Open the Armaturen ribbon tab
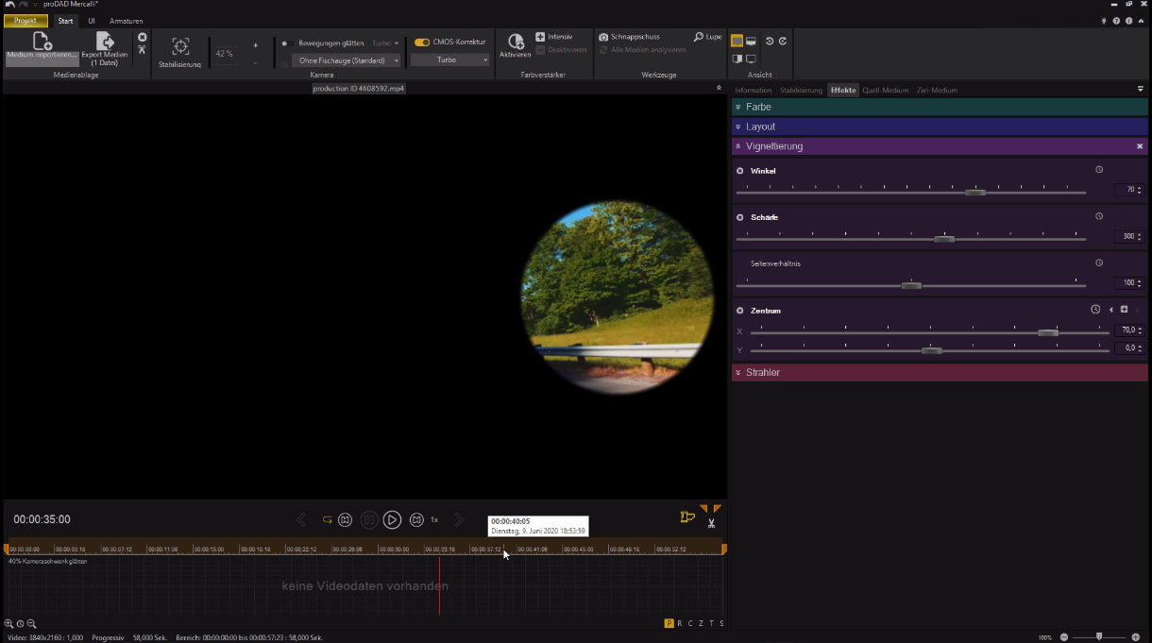1152x643 pixels. [x=126, y=21]
